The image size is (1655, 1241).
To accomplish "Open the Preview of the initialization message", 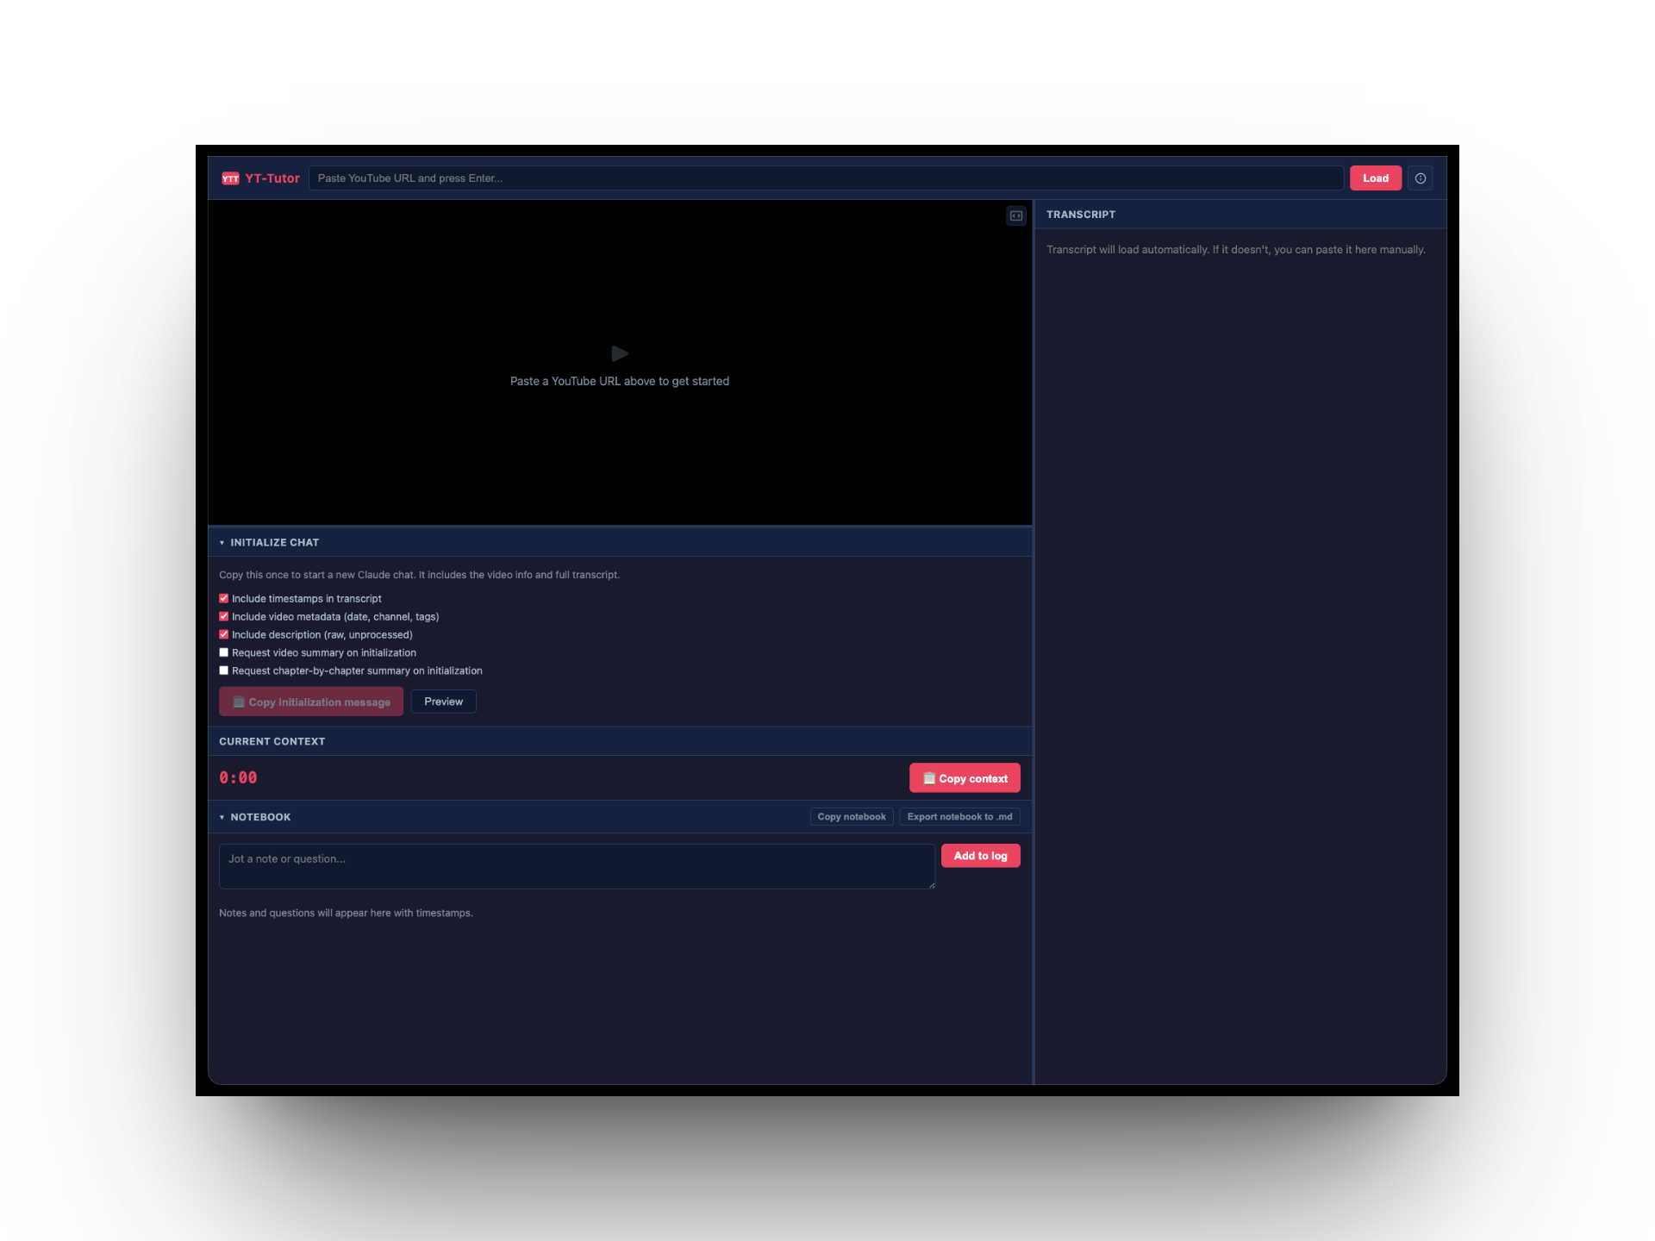I will click(x=443, y=702).
